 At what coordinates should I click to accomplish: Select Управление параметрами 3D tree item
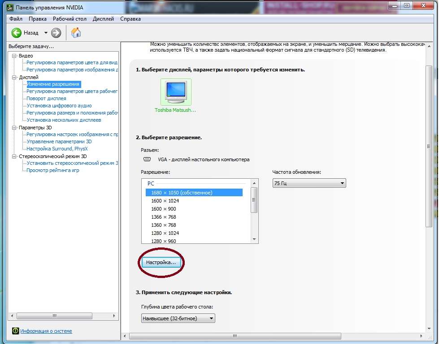coord(59,141)
